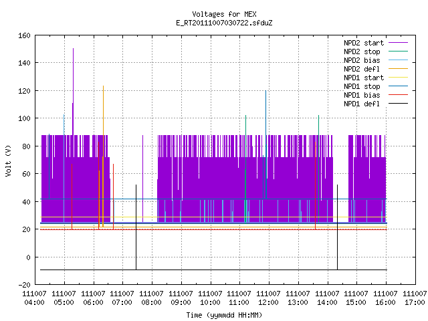This screenshot has width=428, height=321.
Task: Click the purple NPD2 start legend line
Action: point(399,43)
